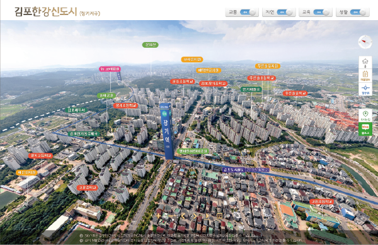Open the green blog button
Screen dimensions: 378x245
click(365, 129)
